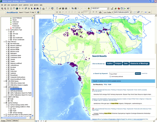Save the map document
The image size is (157, 122).
coord(63,8)
